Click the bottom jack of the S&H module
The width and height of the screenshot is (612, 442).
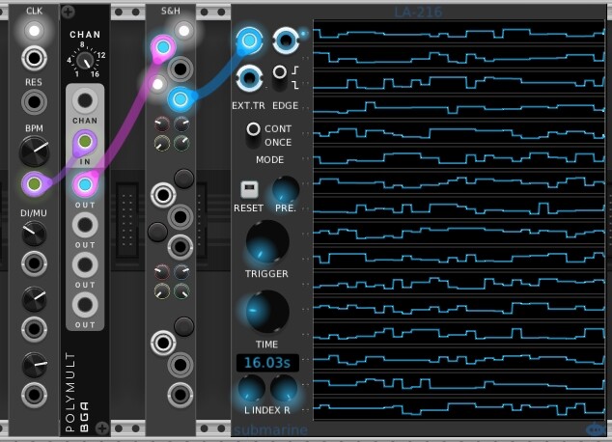(x=178, y=394)
